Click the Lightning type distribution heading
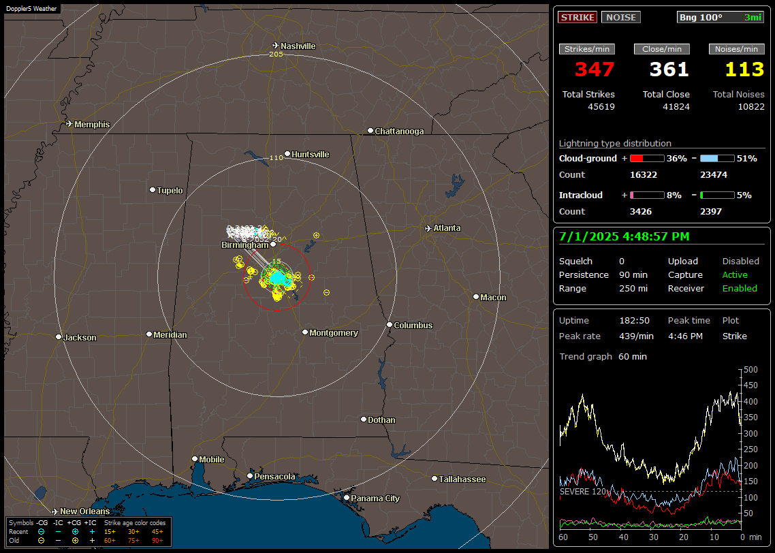The image size is (775, 553). (x=615, y=143)
